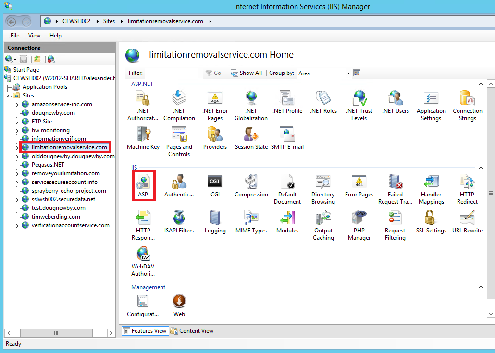The width and height of the screenshot is (495, 353).
Task: Open Machine Key feature
Action: pos(143,138)
